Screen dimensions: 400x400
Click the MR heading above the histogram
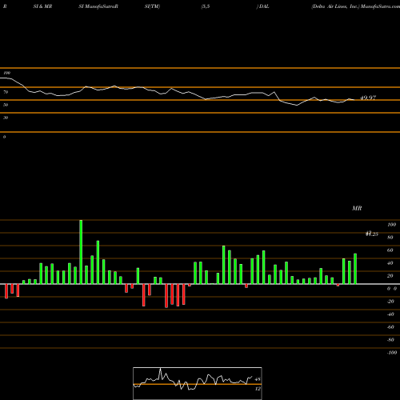(x=357, y=208)
